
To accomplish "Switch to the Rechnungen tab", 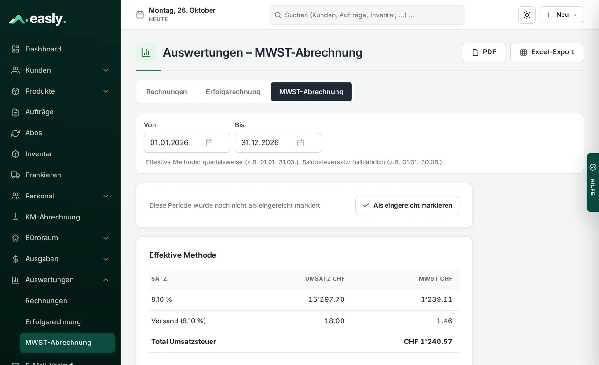I will tap(167, 92).
